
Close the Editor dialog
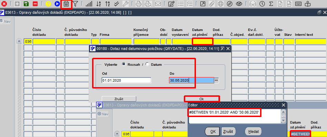283,105
